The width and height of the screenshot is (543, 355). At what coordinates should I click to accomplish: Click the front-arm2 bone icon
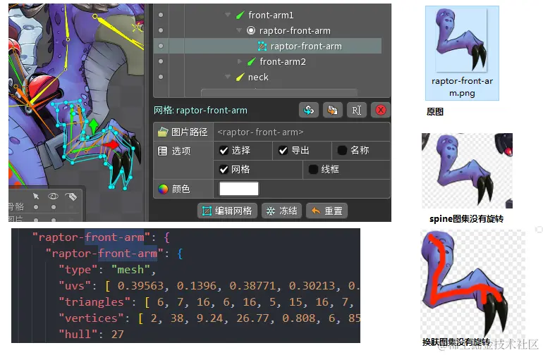point(252,61)
